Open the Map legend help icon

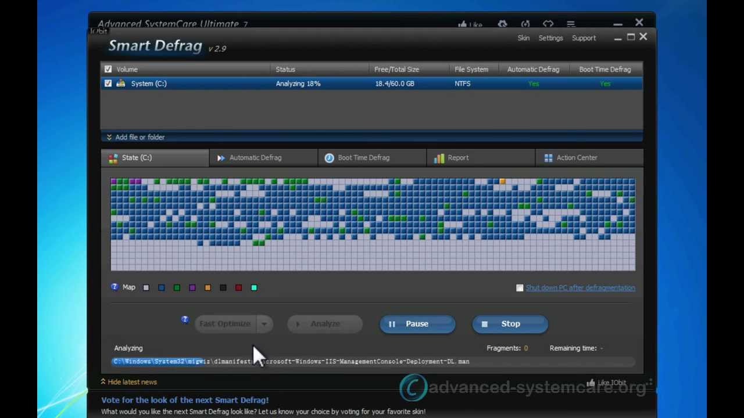point(115,287)
